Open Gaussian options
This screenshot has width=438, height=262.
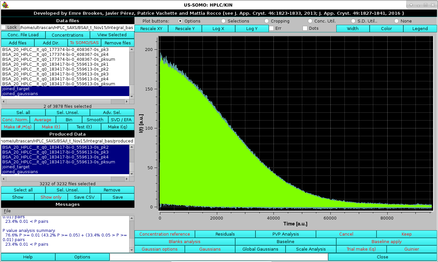tap(159, 249)
